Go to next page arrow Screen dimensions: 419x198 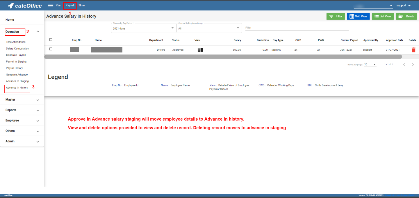tap(413, 65)
